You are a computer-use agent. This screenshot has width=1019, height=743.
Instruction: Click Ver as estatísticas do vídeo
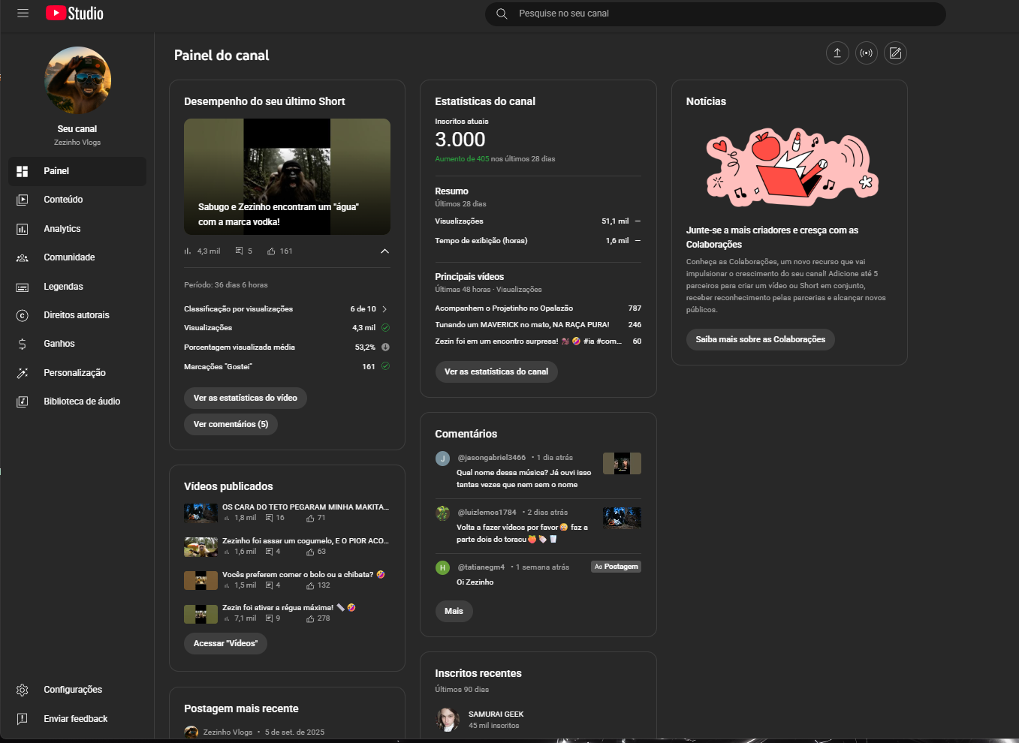point(246,398)
